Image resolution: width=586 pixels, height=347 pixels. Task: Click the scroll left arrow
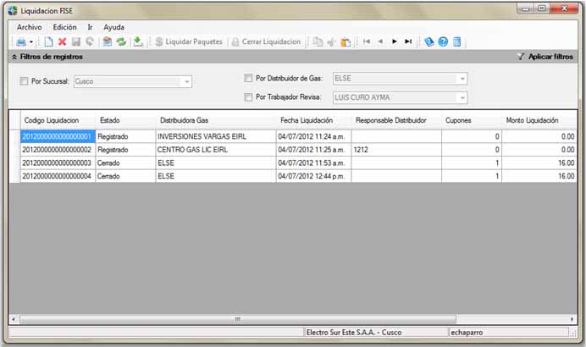coord(14,319)
